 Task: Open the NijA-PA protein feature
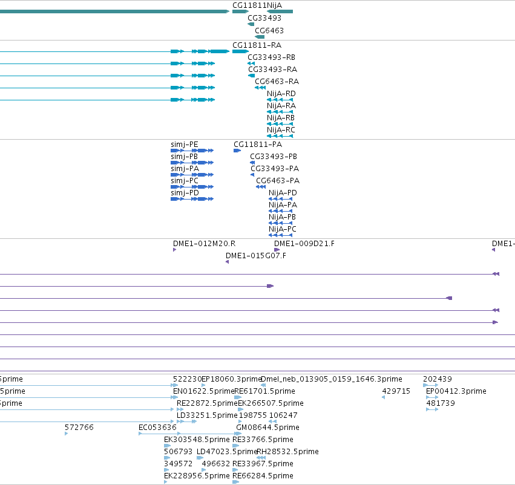coord(280,211)
